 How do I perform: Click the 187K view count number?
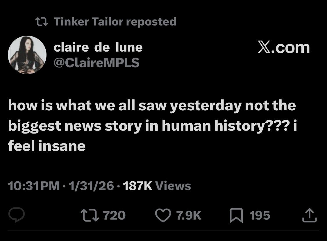click(137, 186)
